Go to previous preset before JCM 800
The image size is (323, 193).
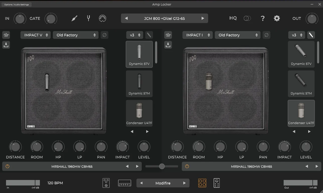click(x=126, y=18)
